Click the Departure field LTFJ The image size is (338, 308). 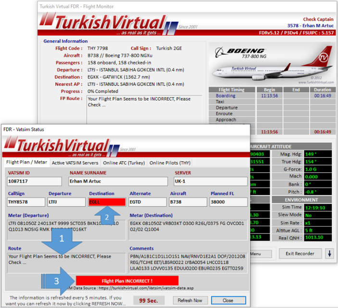point(66,202)
